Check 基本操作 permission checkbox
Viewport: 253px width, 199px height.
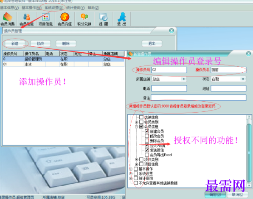136,169
